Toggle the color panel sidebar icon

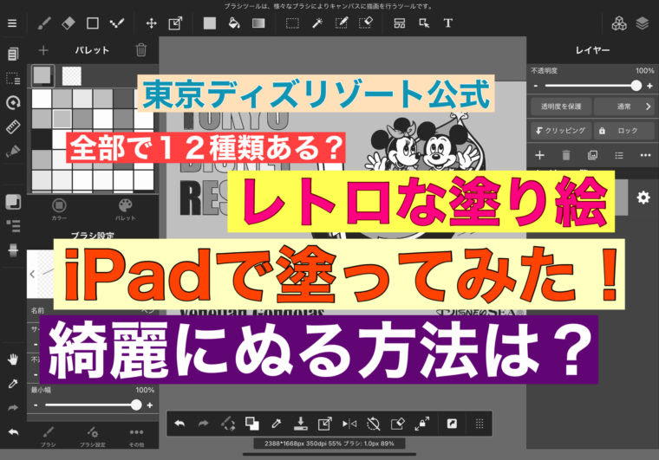click(13, 202)
